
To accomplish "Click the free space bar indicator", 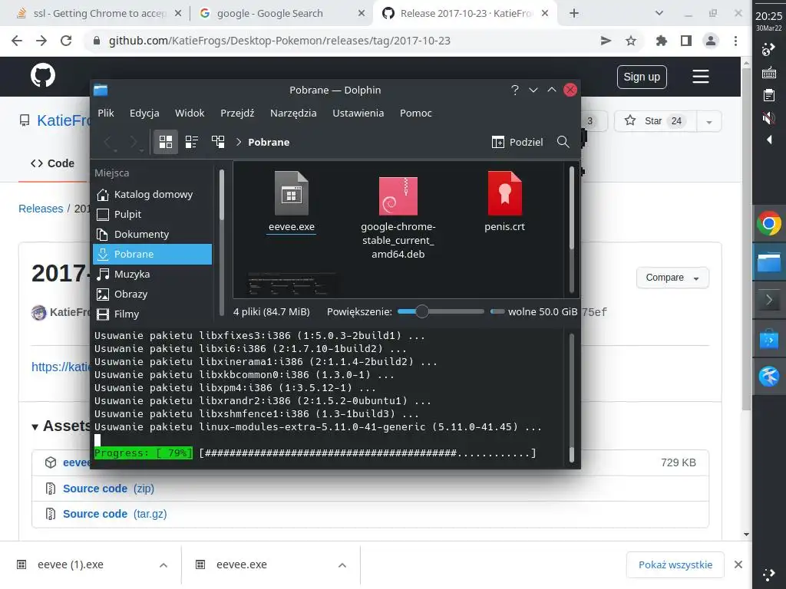I will tap(497, 311).
